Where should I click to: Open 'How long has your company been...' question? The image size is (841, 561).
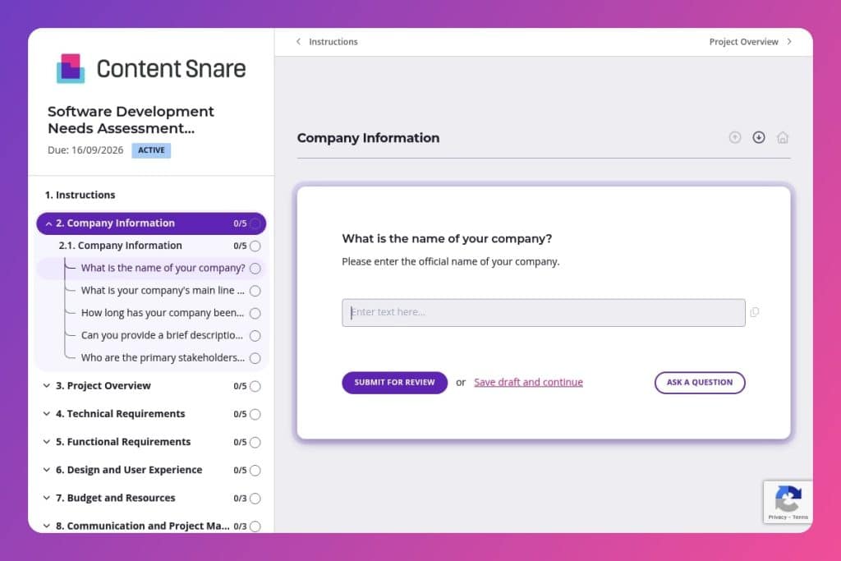point(163,313)
